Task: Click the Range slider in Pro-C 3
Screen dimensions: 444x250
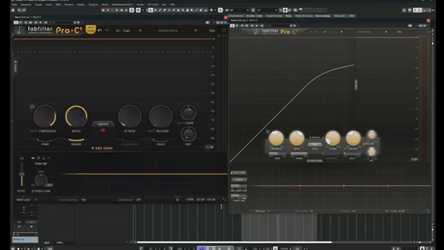Action: [x=76, y=140]
